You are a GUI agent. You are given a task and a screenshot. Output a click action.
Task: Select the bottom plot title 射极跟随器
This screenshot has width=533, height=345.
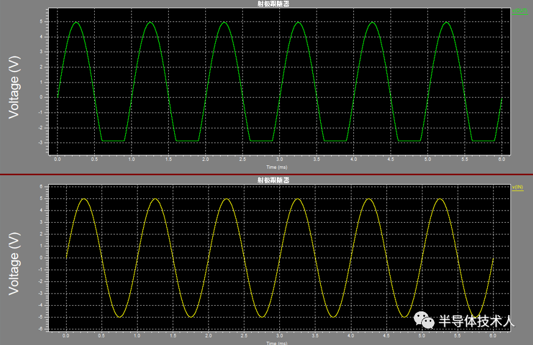coord(273,180)
